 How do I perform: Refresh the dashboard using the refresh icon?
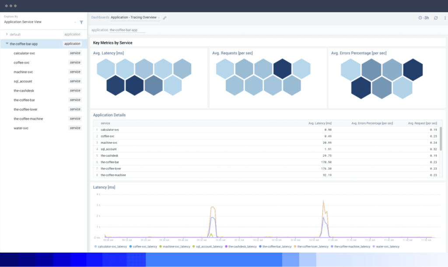436,18
